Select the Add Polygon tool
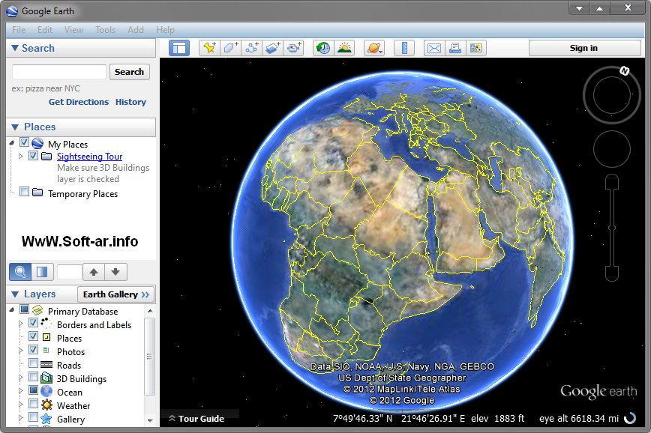This screenshot has height=433, width=651. pos(231,47)
